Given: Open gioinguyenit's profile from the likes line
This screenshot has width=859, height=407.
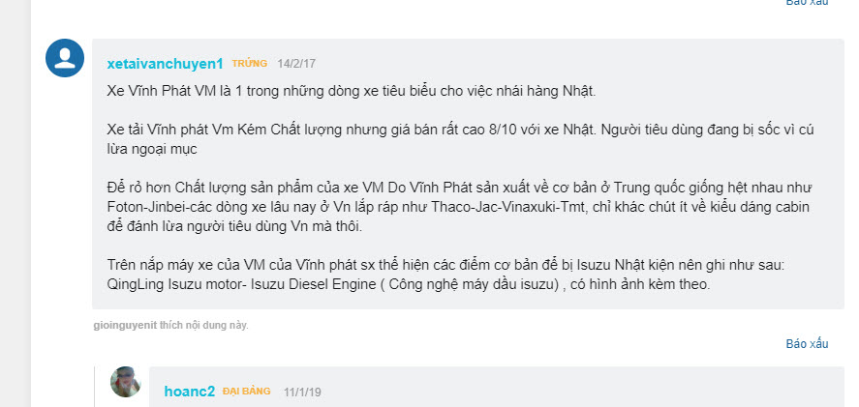Looking at the screenshot, I should (126, 326).
